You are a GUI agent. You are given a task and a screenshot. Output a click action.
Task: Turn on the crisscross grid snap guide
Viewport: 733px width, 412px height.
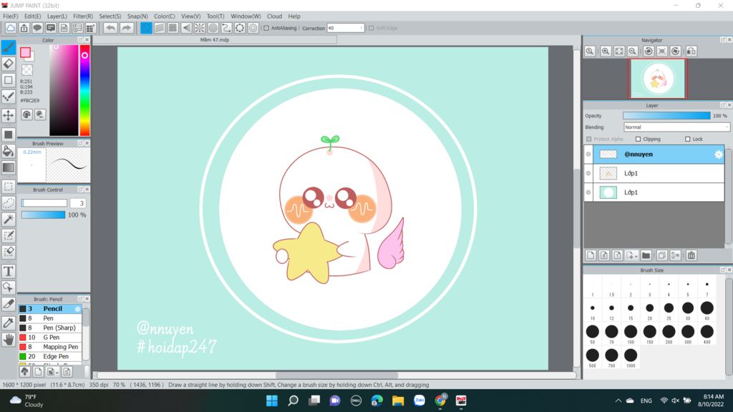pos(173,28)
